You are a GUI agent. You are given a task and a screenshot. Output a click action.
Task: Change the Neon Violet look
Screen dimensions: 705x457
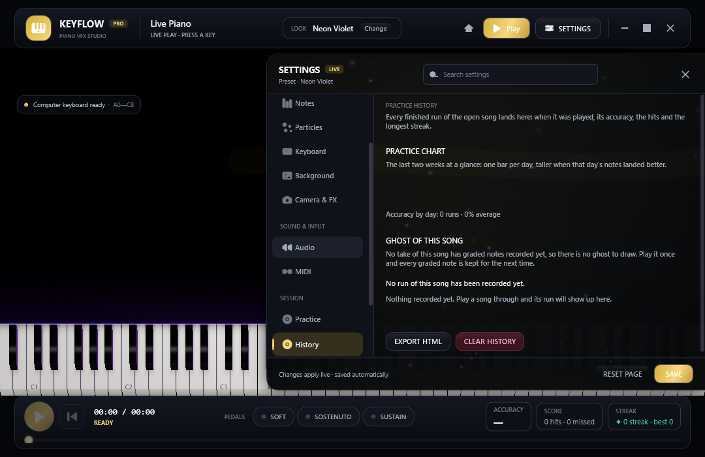[375, 28]
